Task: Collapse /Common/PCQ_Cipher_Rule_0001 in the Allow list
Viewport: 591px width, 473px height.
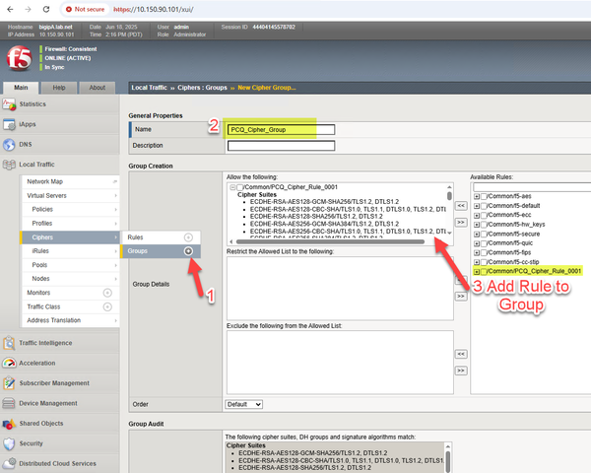Action: [232, 187]
